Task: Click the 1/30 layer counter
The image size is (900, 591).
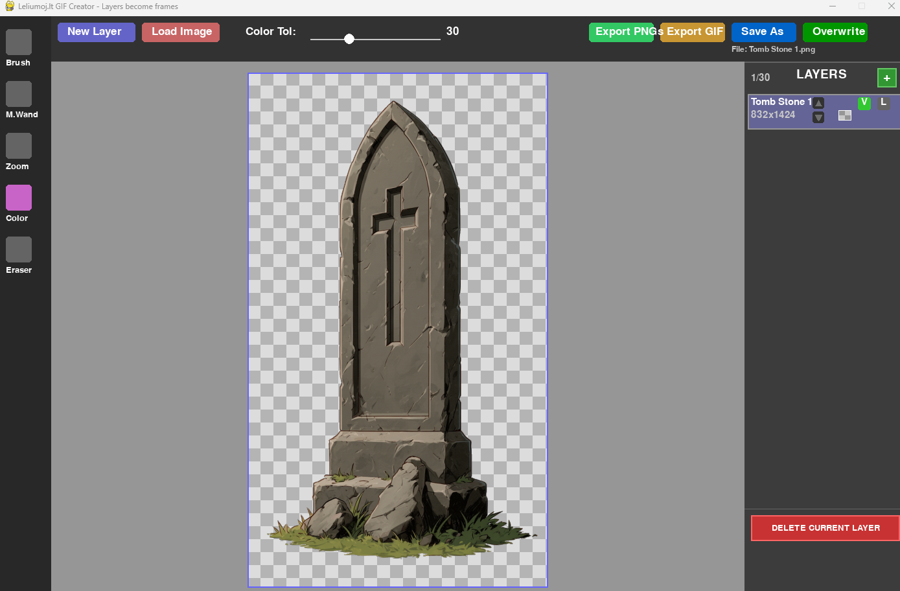Action: coord(761,78)
